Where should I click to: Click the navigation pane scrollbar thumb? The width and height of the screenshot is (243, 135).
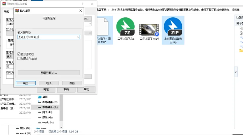61,108
